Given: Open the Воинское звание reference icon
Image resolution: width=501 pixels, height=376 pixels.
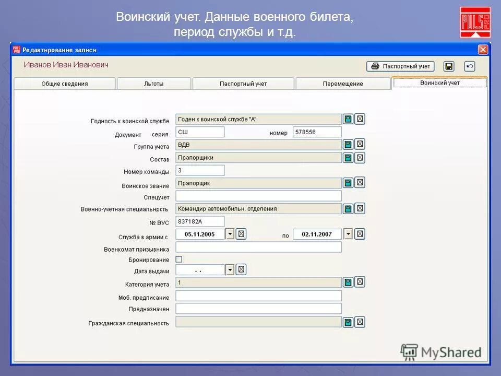Looking at the screenshot, I should tap(348, 183).
